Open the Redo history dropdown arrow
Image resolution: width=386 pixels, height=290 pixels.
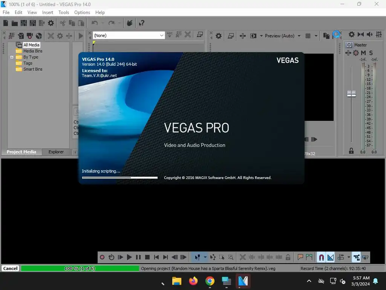click(119, 23)
